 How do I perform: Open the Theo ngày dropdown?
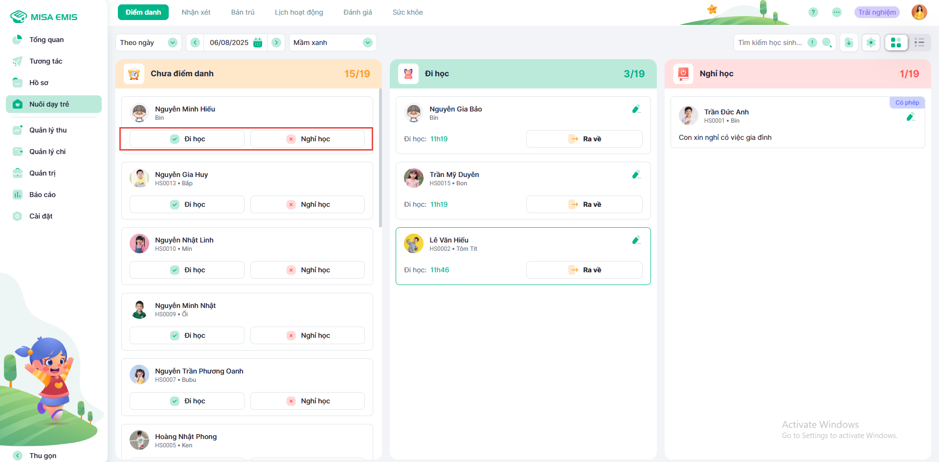pos(148,43)
